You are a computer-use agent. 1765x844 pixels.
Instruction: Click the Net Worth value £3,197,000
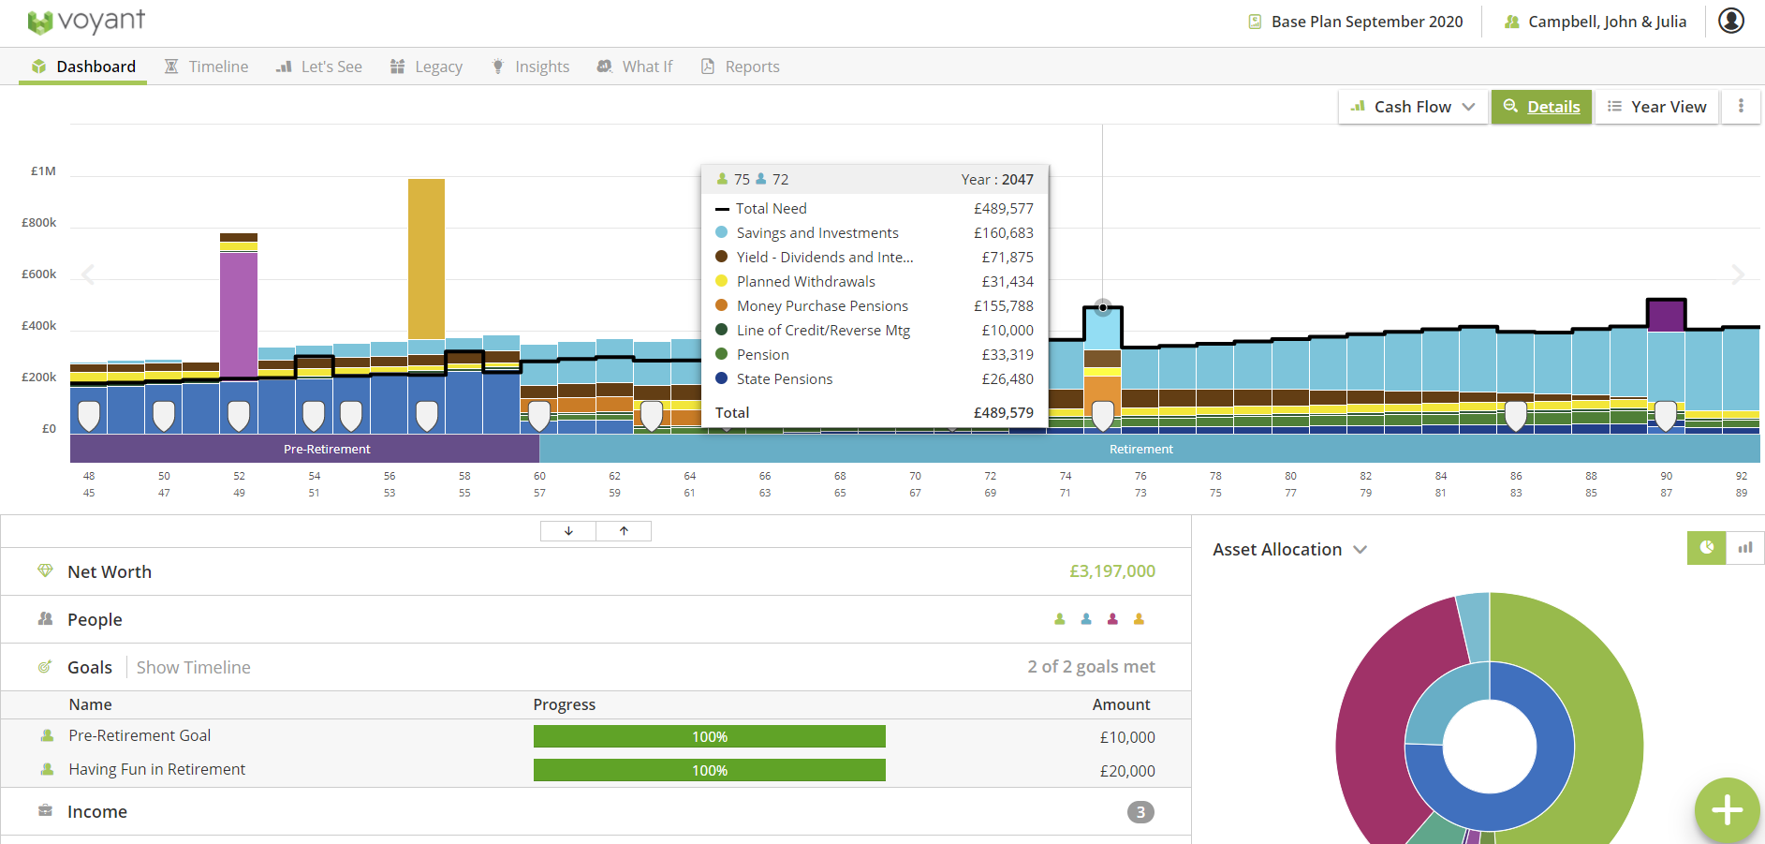click(1112, 571)
